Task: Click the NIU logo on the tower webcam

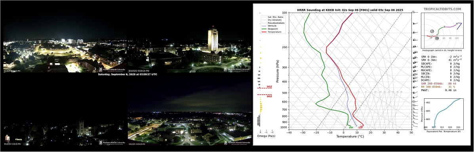Action: 237,69
